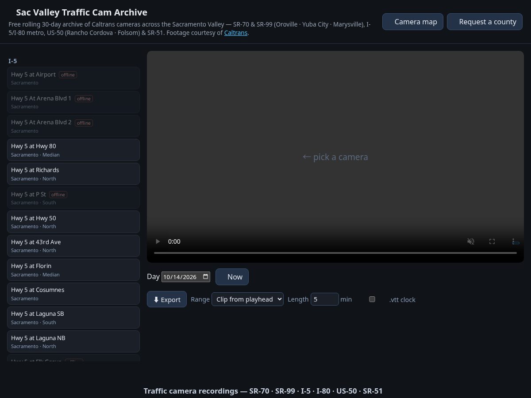Open the calendar picker in the Day field
531x398 pixels.
(205, 277)
